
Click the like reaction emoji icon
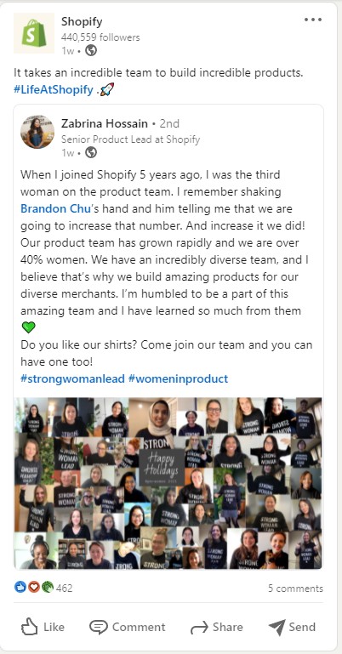pos(20,588)
